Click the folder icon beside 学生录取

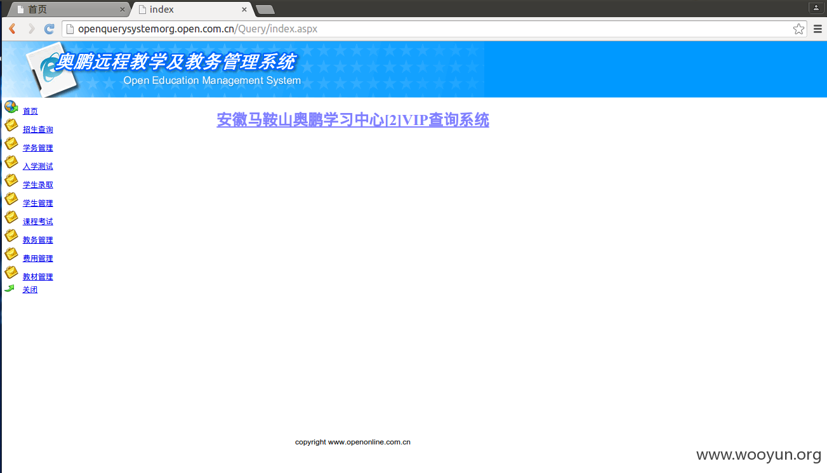click(x=11, y=180)
